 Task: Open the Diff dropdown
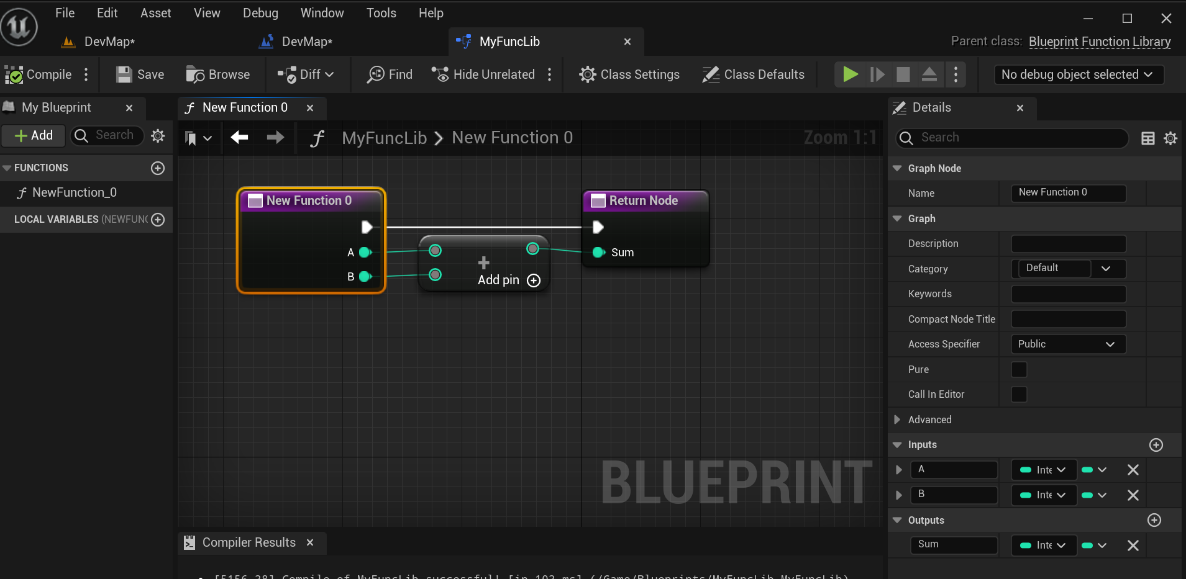click(x=306, y=74)
